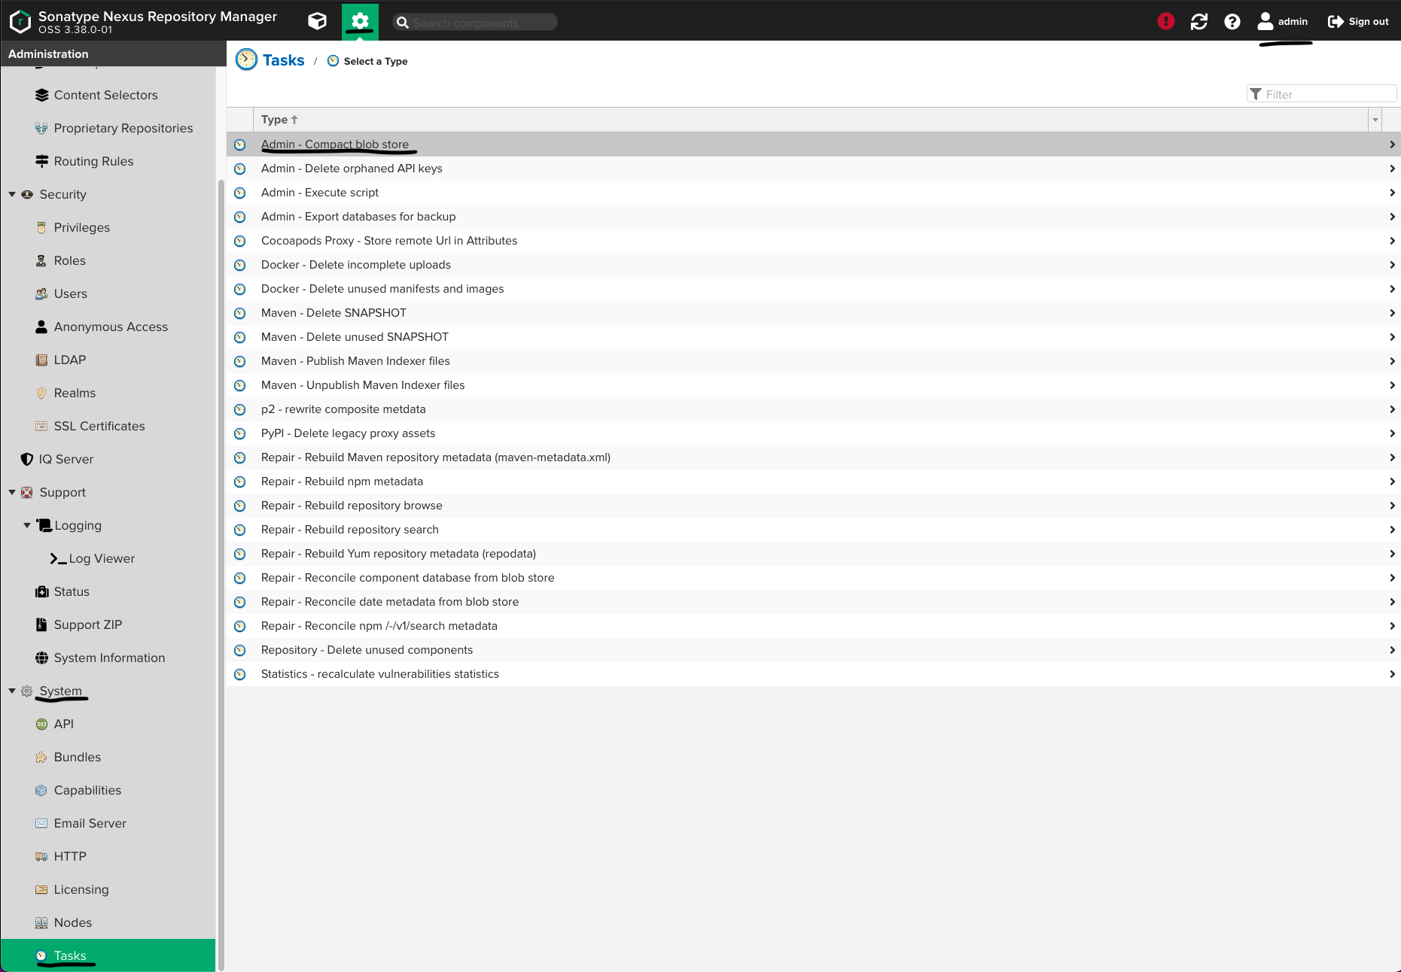Click the Refresh icon in header
1401x972 pixels.
(x=1199, y=22)
